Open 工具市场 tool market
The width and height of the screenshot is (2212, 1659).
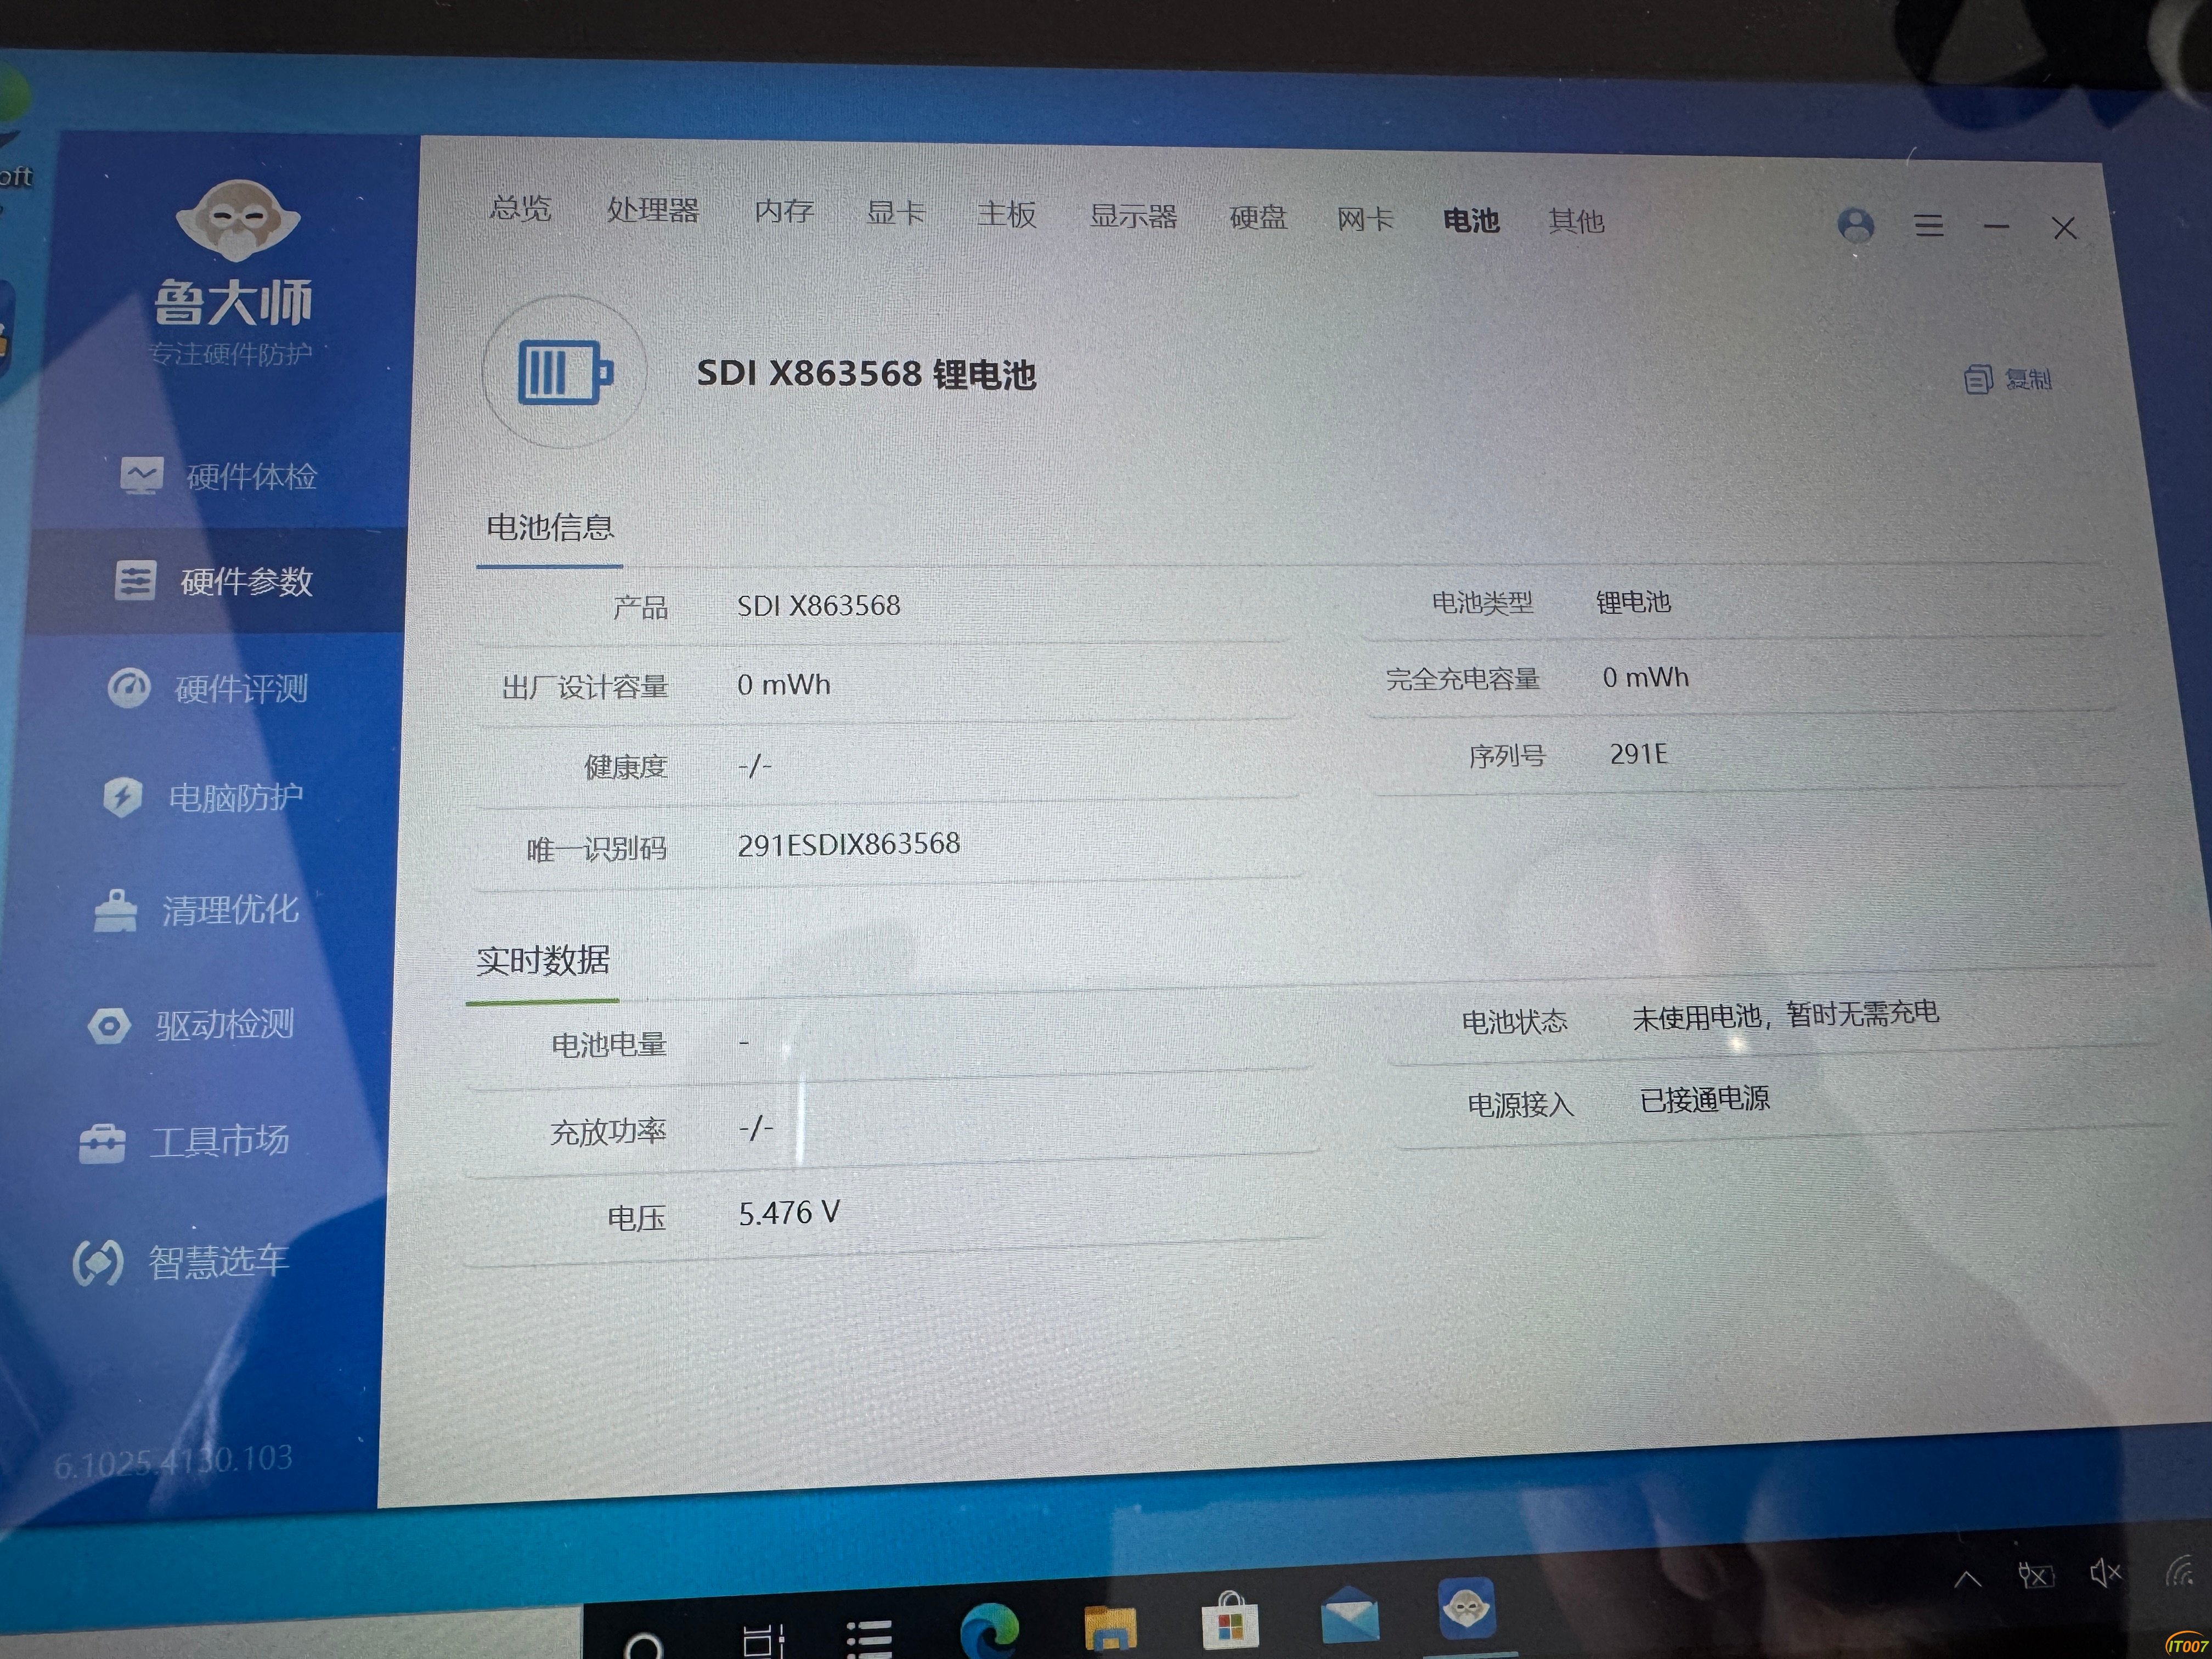click(x=184, y=1141)
